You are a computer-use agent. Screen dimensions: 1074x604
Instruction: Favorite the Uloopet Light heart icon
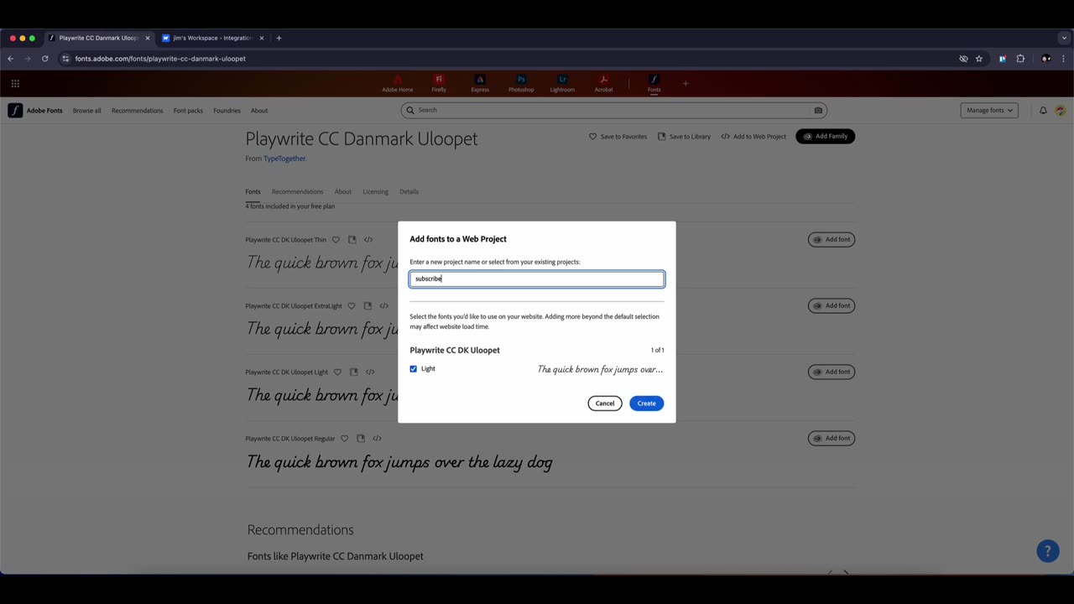(338, 372)
